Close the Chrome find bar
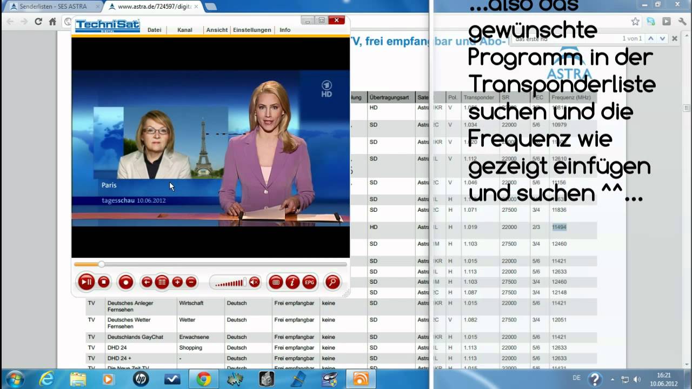 [x=675, y=38]
